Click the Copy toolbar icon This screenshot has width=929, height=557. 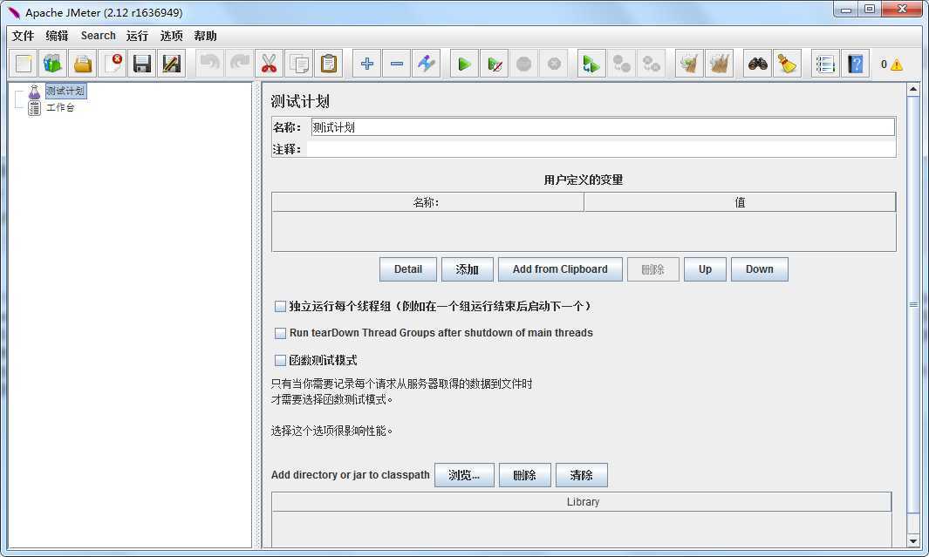click(298, 64)
